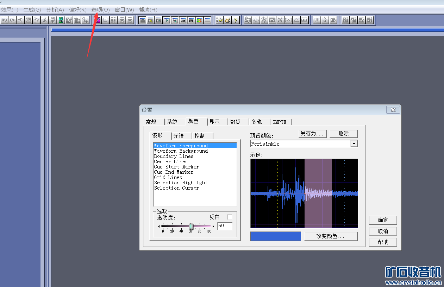Click the yellow scroll scripts toolbar icon
This screenshot has height=287, width=444.
(x=227, y=20)
